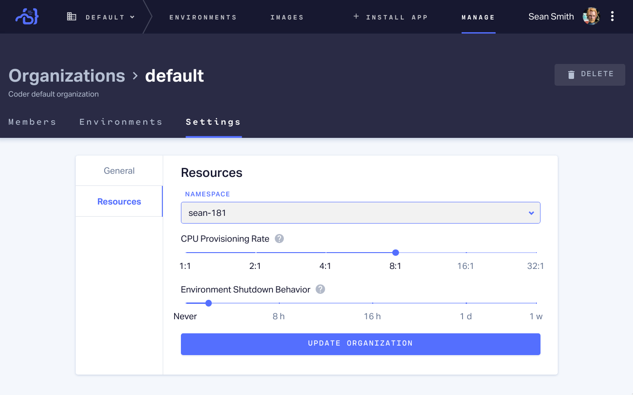Click the shutdown behavior slider handle
Viewport: 633px width, 395px height.
pos(209,303)
